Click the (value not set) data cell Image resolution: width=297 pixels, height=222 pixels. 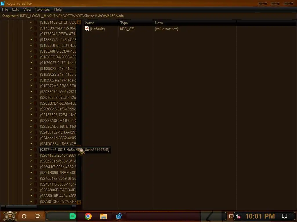point(166,29)
